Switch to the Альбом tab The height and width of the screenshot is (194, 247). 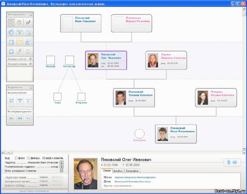(118, 171)
